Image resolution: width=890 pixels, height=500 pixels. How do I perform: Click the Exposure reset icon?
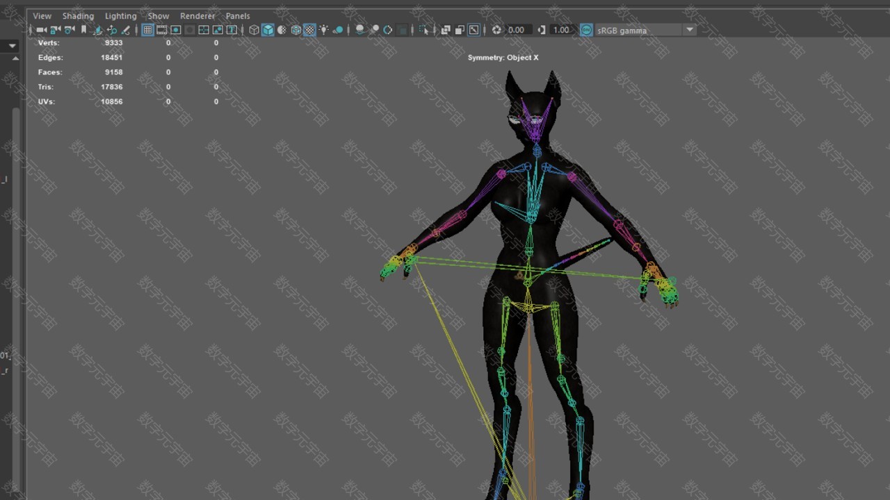[496, 30]
